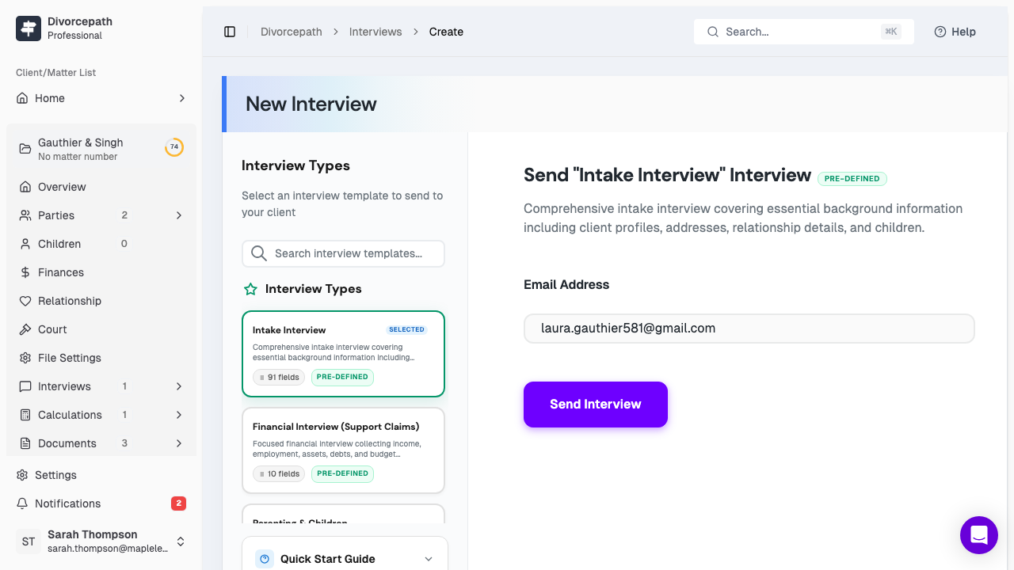Click the 10 fields tag
Viewport: 1014px width, 570px height.
click(279, 474)
